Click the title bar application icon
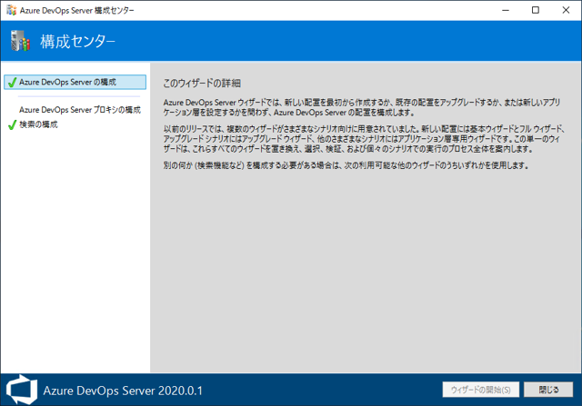 click(11, 10)
